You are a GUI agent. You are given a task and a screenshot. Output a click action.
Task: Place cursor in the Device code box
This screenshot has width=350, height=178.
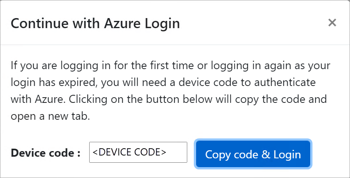click(x=138, y=152)
